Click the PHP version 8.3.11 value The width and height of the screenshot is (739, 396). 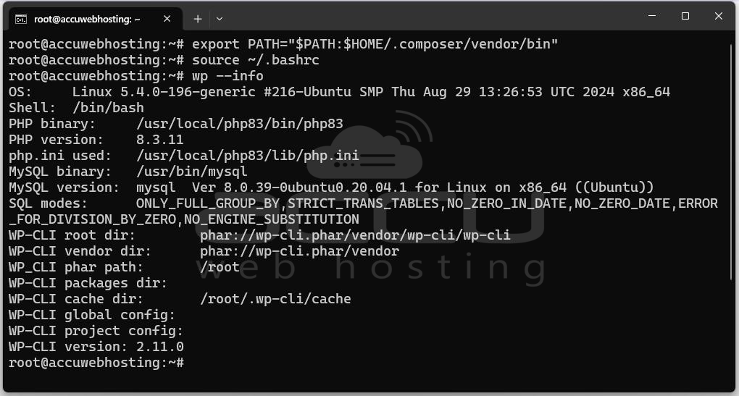[160, 140]
